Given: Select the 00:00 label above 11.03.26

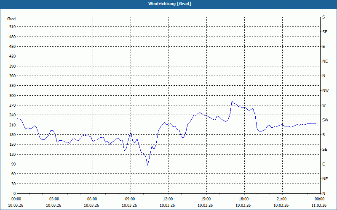Looking at the screenshot, I should pyautogui.click(x=319, y=199).
